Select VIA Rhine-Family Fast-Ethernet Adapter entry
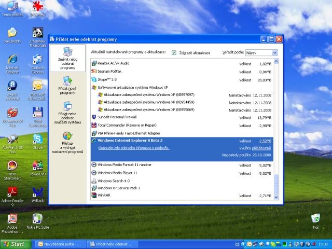 tap(182, 133)
